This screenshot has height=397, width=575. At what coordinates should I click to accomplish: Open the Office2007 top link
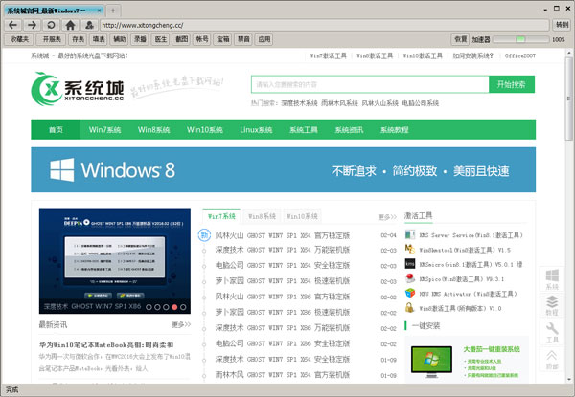pos(520,56)
